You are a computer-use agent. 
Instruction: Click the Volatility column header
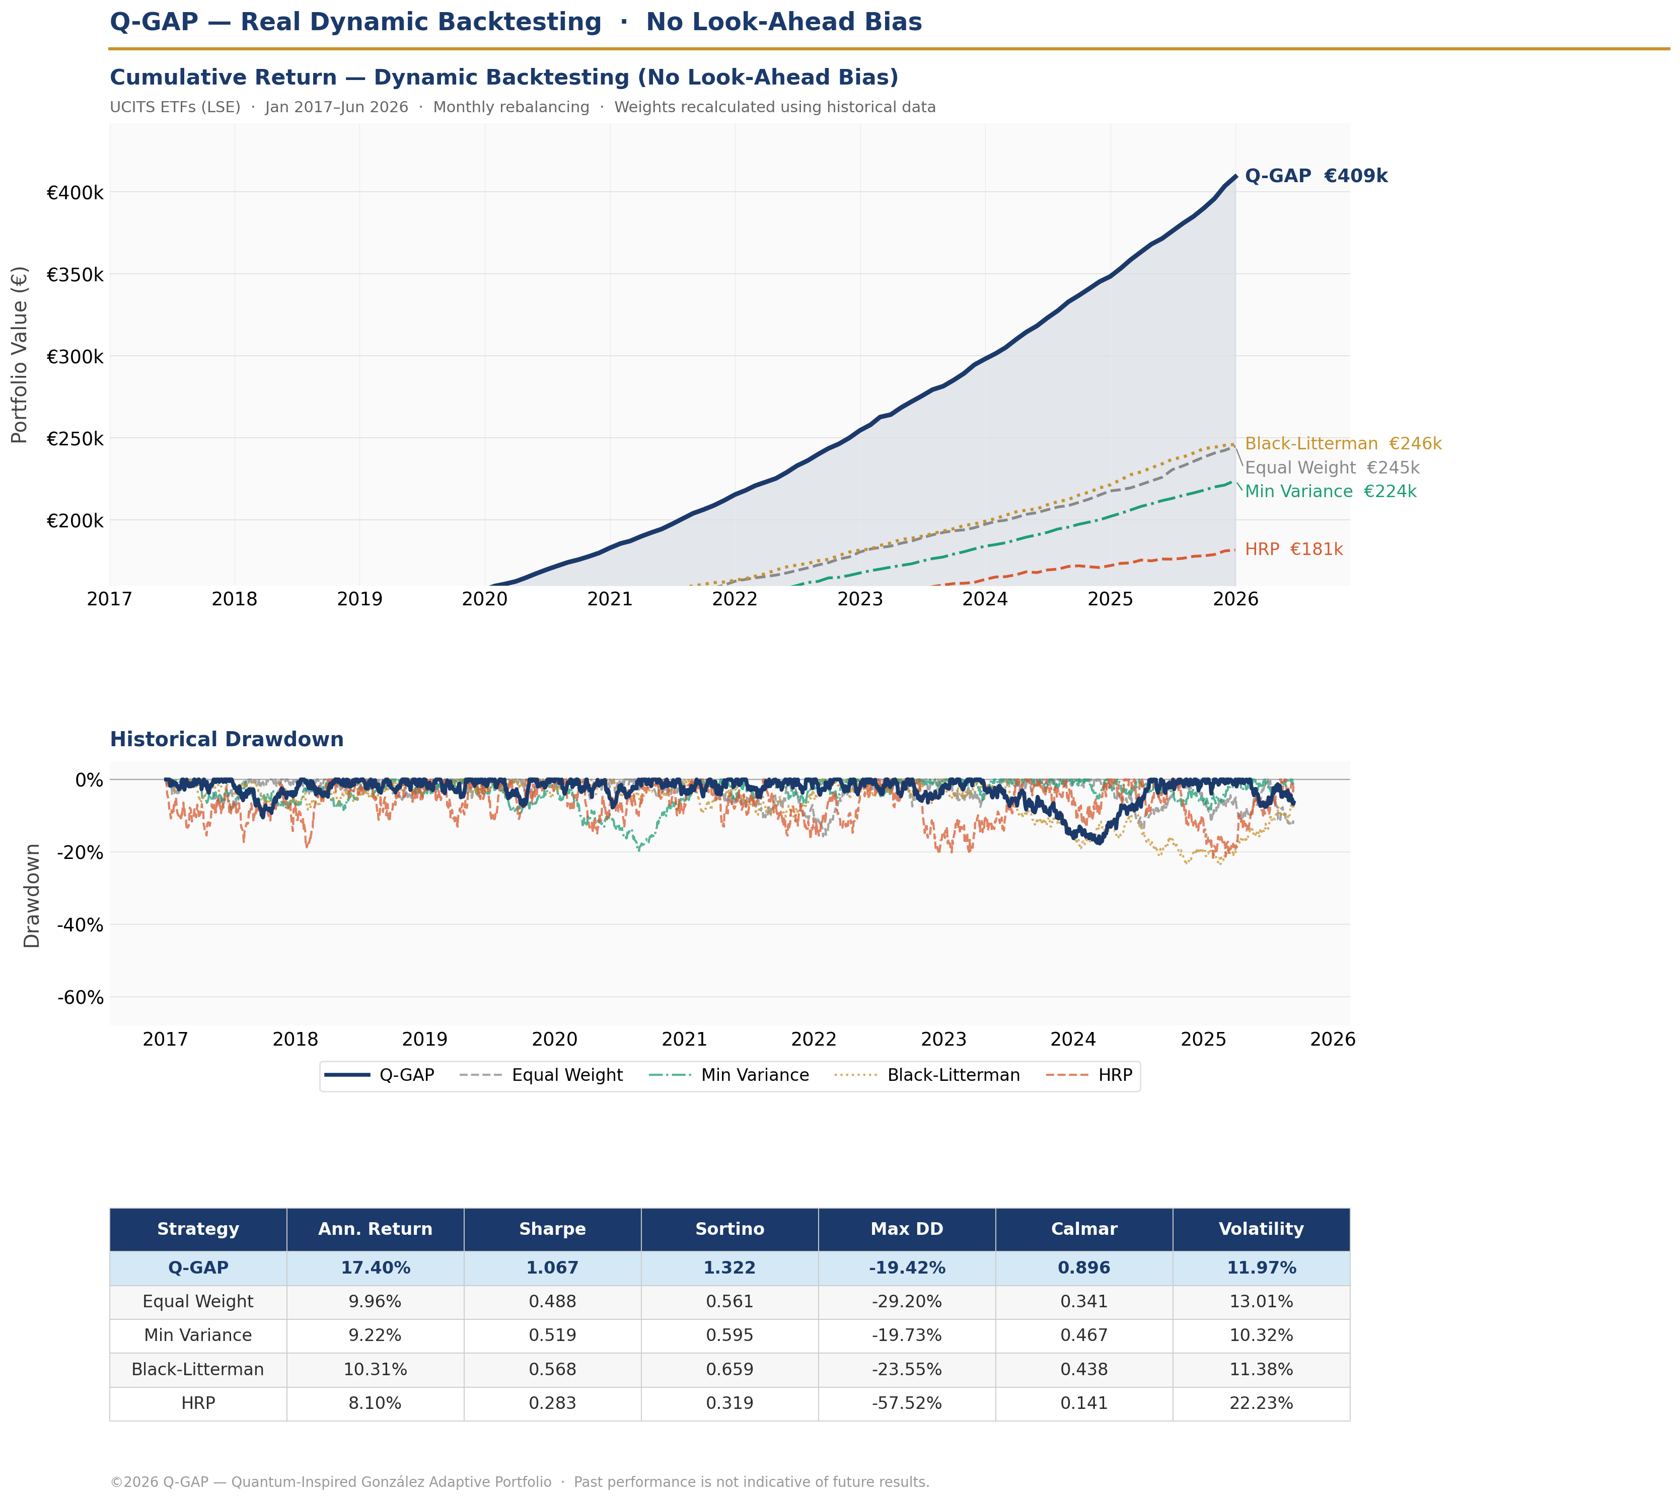click(1262, 1229)
